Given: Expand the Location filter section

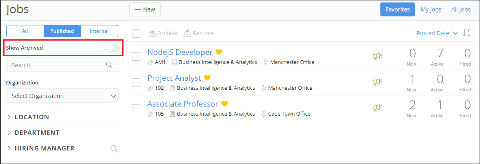Looking at the screenshot, I should point(28,117).
